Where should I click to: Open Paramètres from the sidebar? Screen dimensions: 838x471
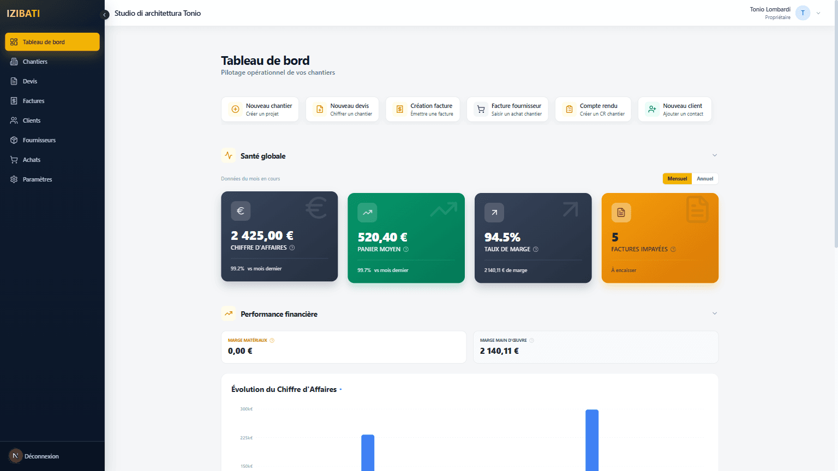coord(37,179)
